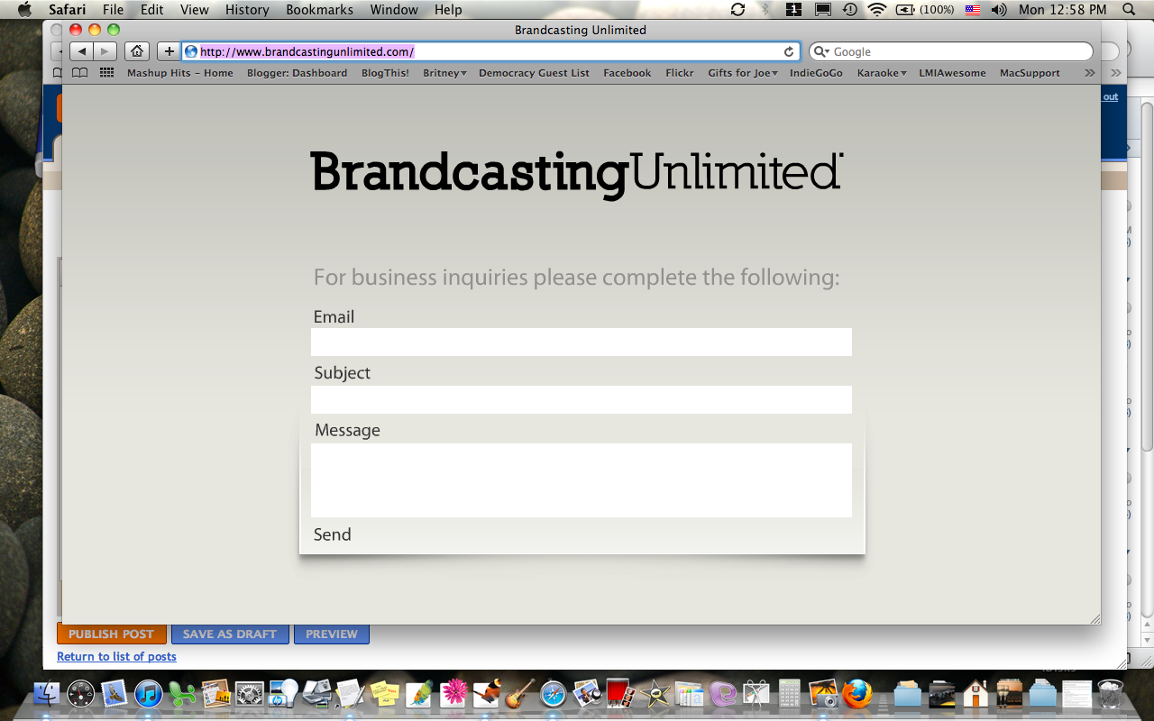Image resolution: width=1154 pixels, height=721 pixels.
Task: Open Top Sites grid icon
Action: coord(106,73)
